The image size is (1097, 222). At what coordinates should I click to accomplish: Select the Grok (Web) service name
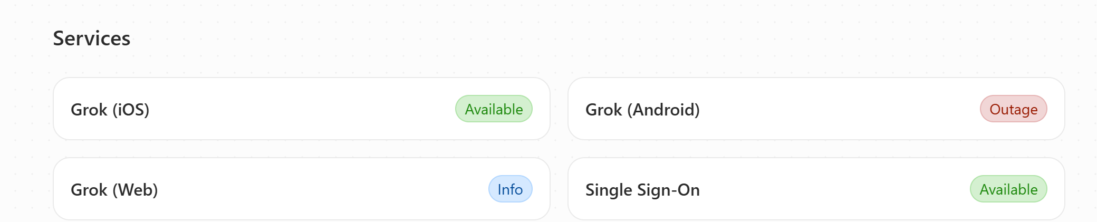click(114, 190)
